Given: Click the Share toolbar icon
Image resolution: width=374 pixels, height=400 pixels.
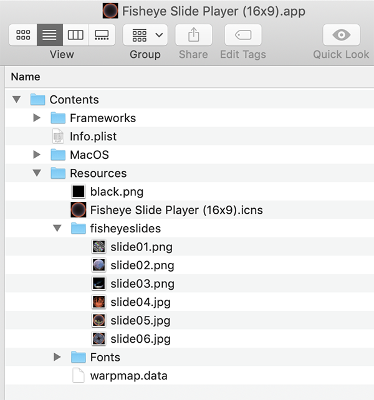Looking at the screenshot, I should pyautogui.click(x=193, y=35).
